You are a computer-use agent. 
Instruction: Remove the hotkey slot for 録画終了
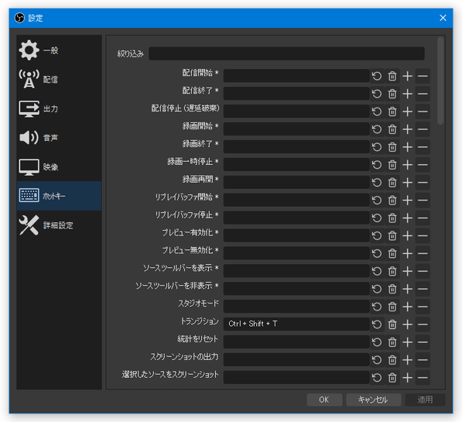click(x=423, y=147)
